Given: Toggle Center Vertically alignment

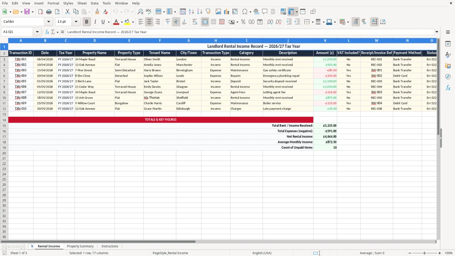Looking at the screenshot, I should coord(176,22).
